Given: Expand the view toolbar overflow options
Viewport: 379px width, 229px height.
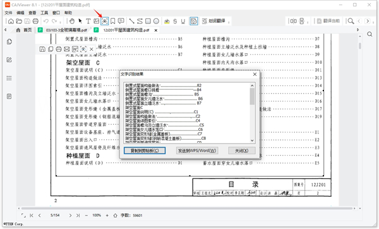Looking at the screenshot, I should click(x=308, y=22).
